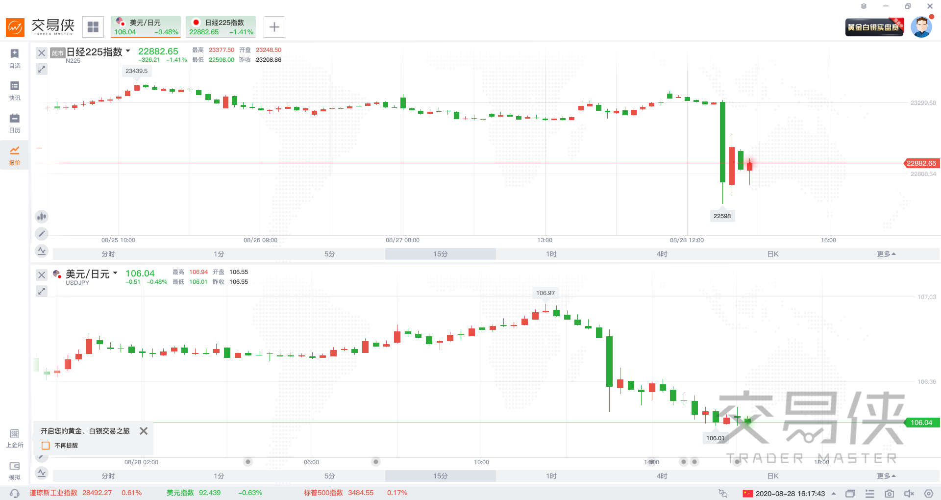Open indicators icon in USDJPY chart
The image size is (941, 500).
(42, 473)
